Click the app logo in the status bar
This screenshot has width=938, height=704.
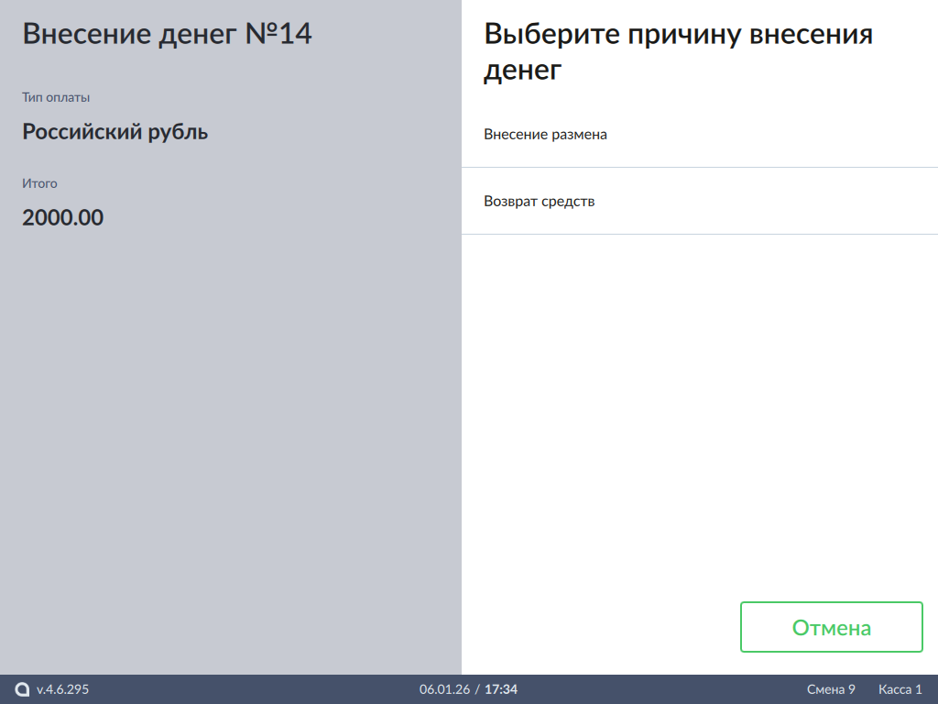(22, 689)
